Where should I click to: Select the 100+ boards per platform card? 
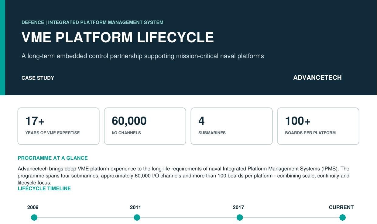(x=318, y=126)
